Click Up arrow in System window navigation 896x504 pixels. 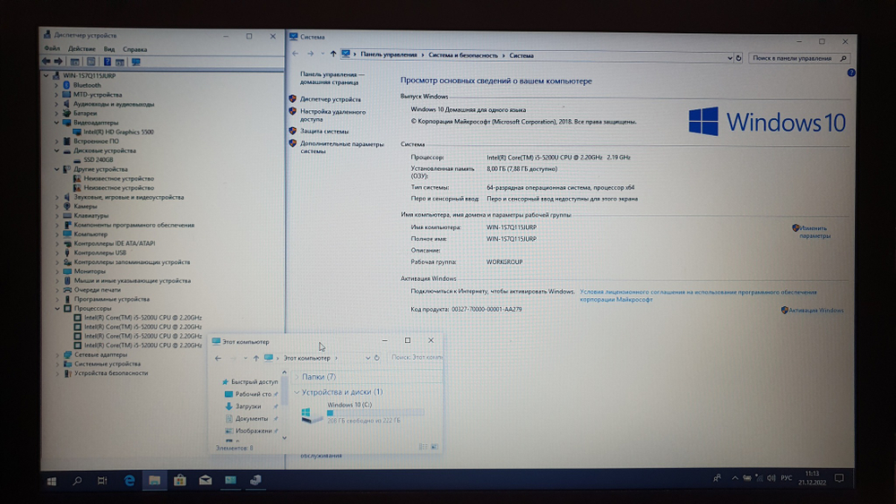point(333,55)
